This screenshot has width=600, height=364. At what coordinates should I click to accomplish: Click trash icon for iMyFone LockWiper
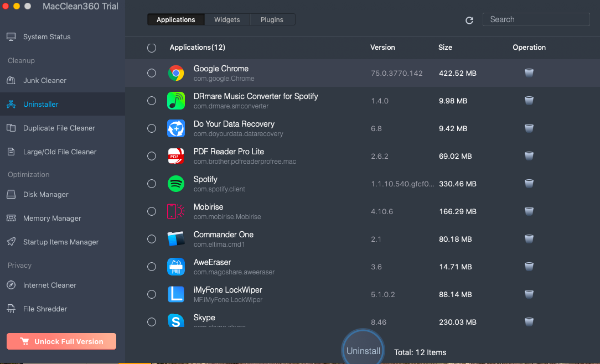(x=529, y=294)
